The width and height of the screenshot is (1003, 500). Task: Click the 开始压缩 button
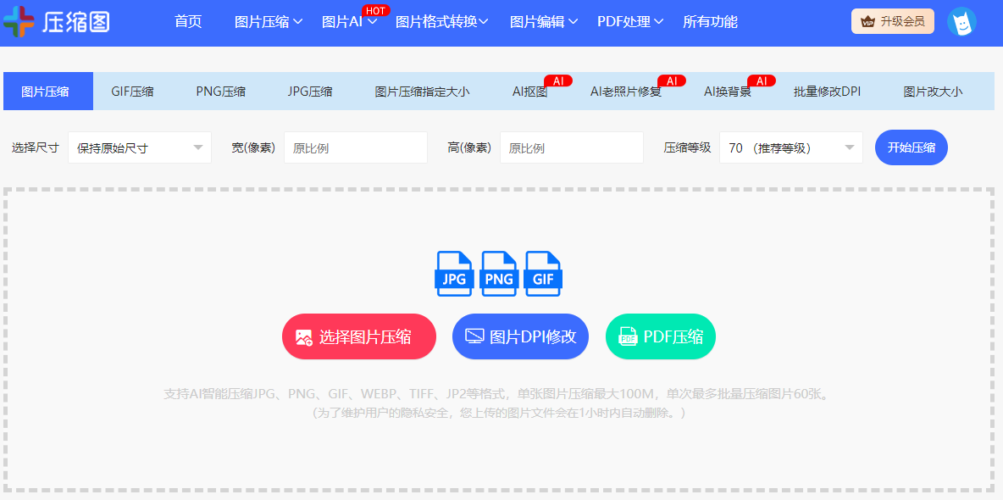click(911, 147)
